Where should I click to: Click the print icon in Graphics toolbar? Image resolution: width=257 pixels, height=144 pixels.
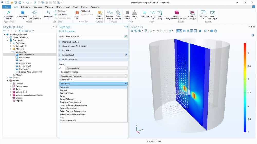[216, 31]
